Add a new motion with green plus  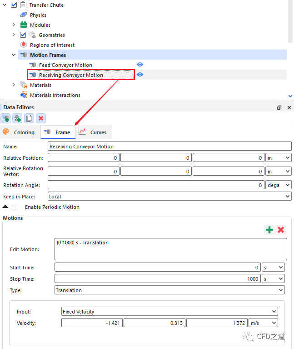coord(269,230)
